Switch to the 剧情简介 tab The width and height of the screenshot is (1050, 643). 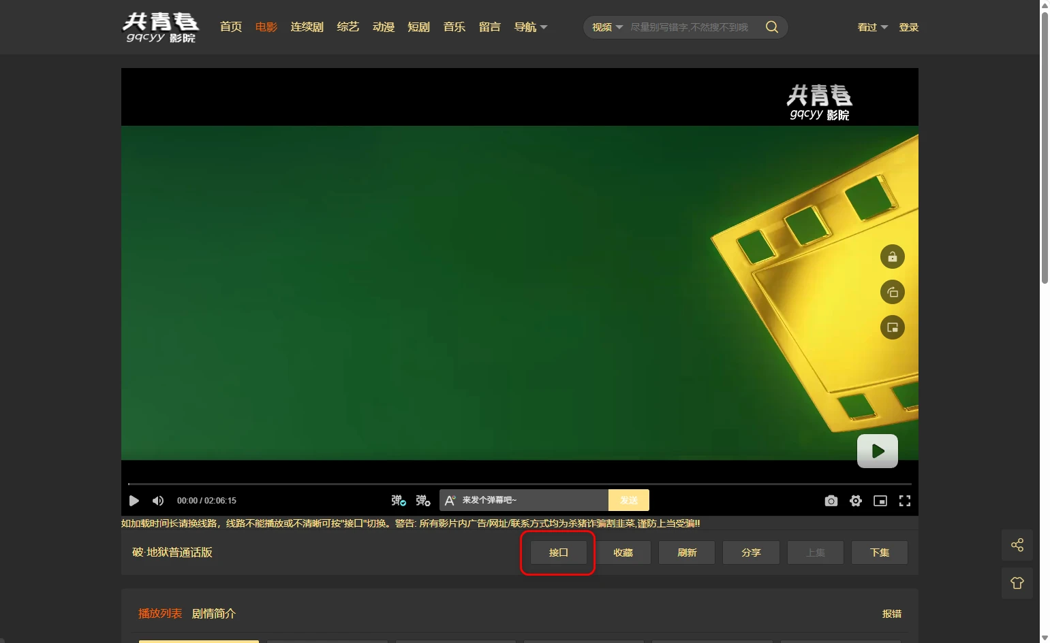[214, 614]
